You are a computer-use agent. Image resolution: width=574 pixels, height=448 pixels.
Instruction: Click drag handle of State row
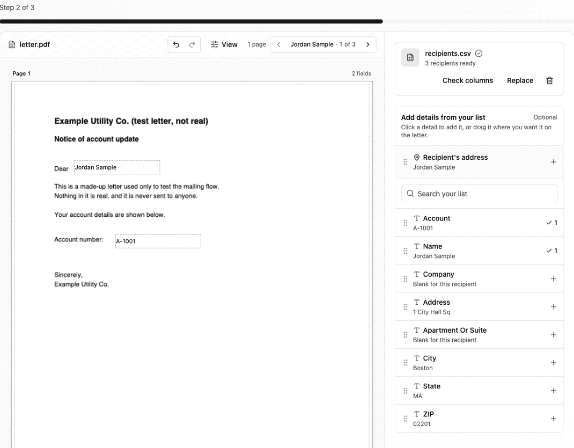tap(405, 391)
